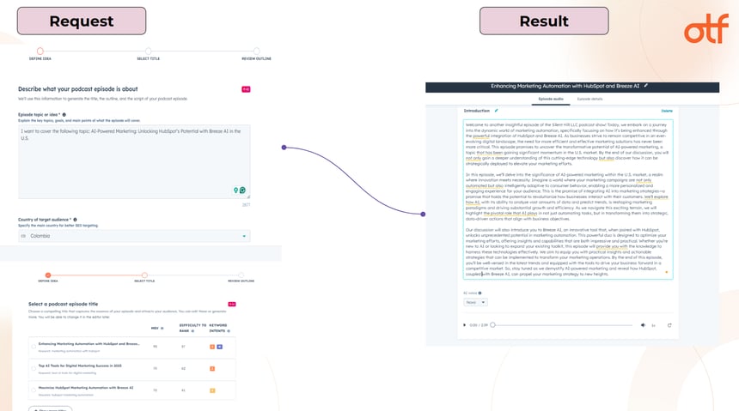Switch to the Episode details tab
Viewport: 739px width, 411px height.
coord(589,99)
